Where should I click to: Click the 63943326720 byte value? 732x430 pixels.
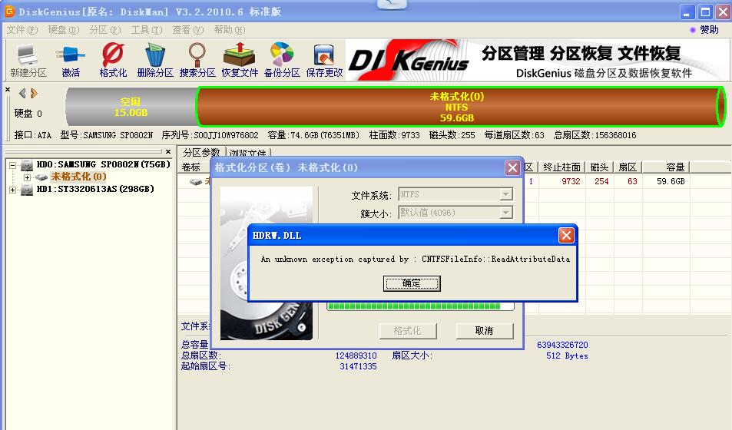562,345
